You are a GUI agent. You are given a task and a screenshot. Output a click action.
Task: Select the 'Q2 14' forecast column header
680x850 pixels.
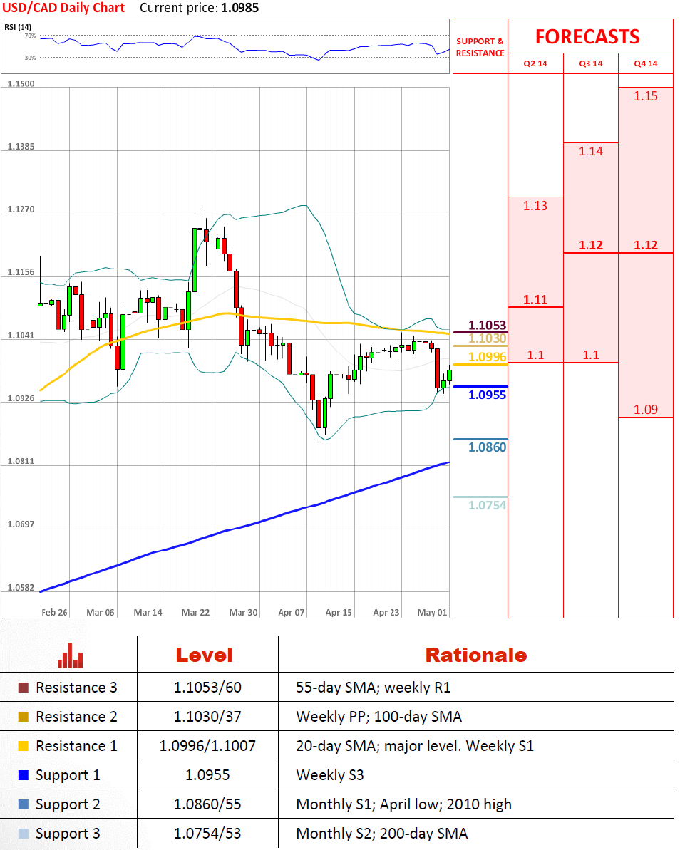[x=535, y=63]
